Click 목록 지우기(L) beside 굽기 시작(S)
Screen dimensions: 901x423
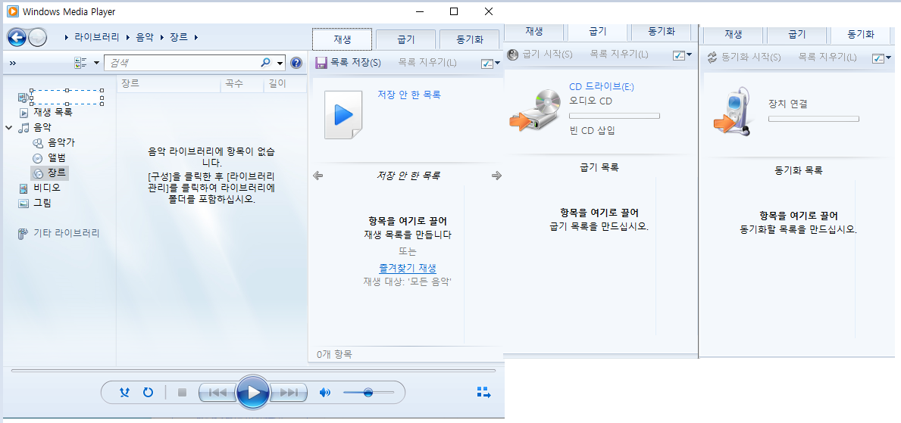[x=619, y=54]
